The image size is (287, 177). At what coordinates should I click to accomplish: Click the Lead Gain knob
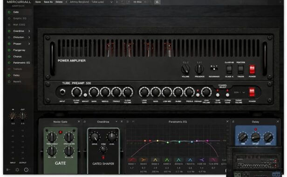[144, 92]
